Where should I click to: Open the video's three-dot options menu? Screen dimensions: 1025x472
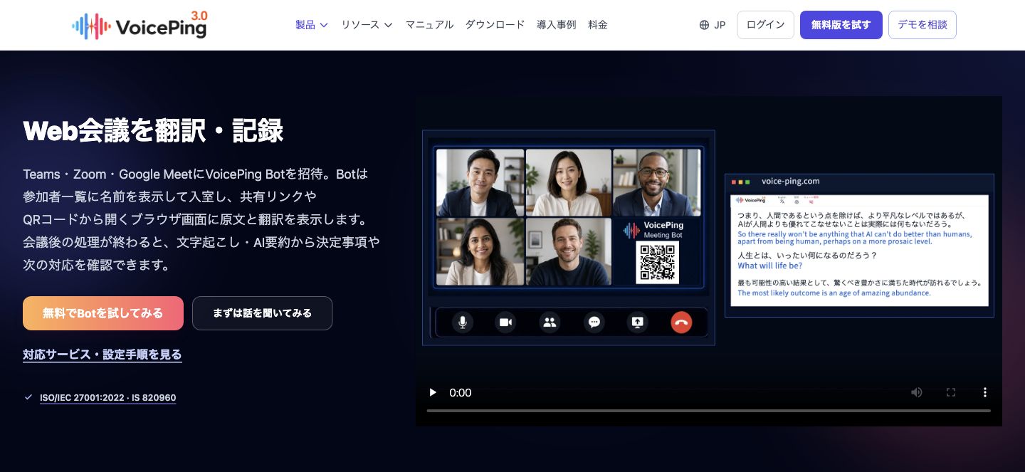[x=985, y=392]
